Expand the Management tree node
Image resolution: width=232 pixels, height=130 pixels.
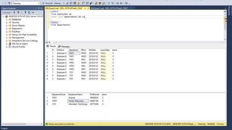click(7, 38)
